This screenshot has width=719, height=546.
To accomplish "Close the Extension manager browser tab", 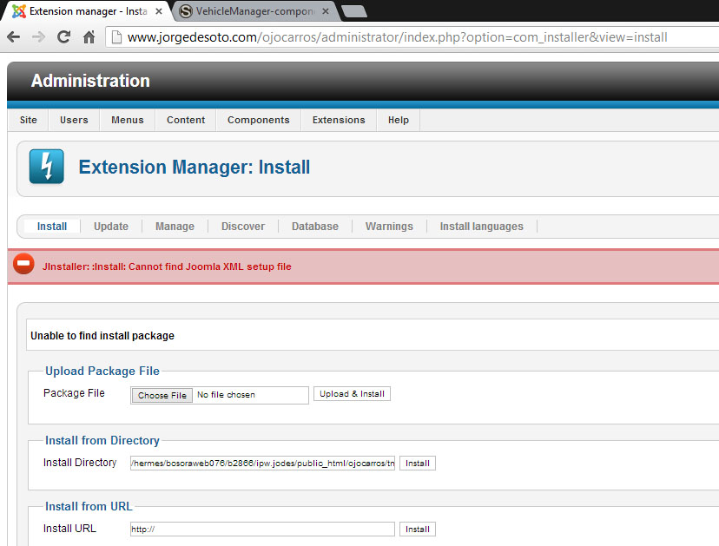I will (x=159, y=11).
